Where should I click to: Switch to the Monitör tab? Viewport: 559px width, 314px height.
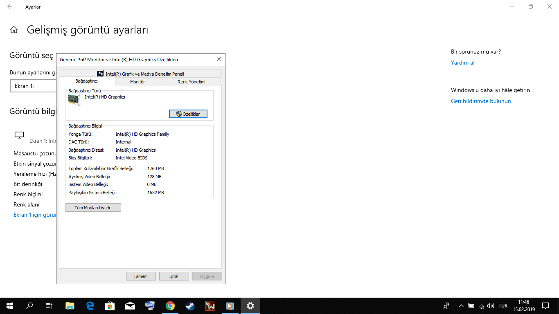137,82
